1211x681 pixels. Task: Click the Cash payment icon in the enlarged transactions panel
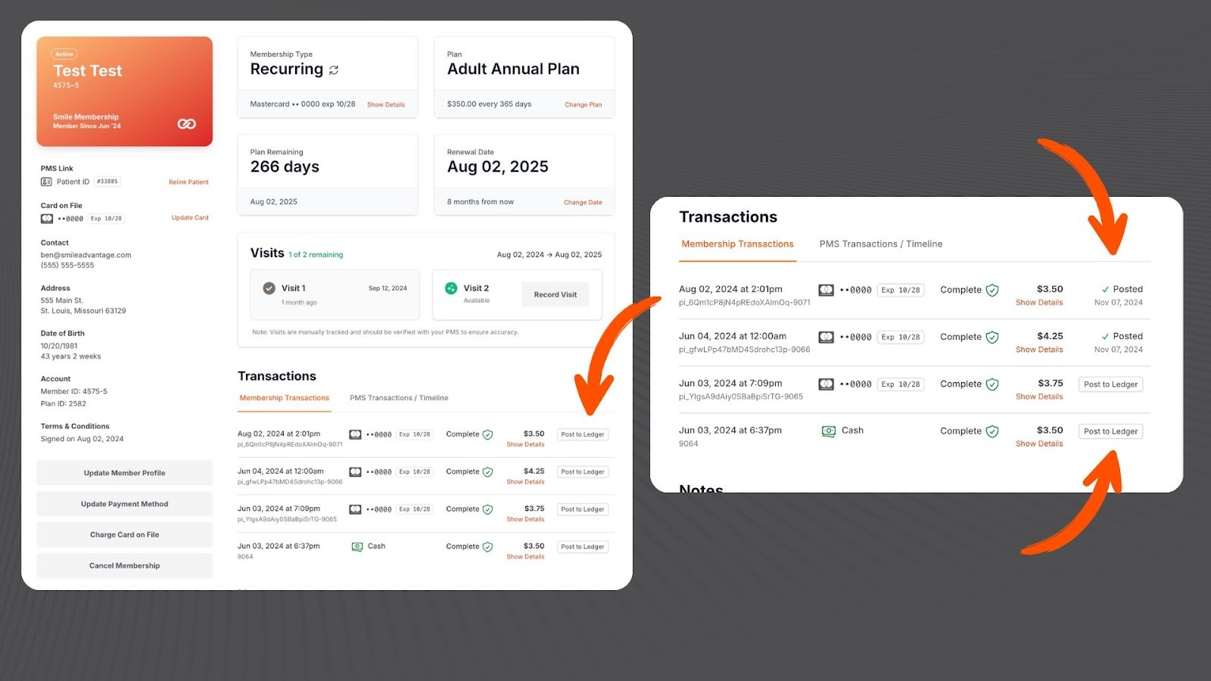[829, 431]
